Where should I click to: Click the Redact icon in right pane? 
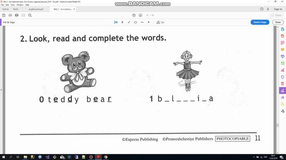click(x=282, y=70)
